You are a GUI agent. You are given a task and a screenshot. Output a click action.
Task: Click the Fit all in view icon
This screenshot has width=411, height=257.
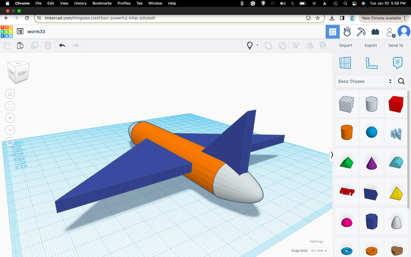tap(10, 106)
